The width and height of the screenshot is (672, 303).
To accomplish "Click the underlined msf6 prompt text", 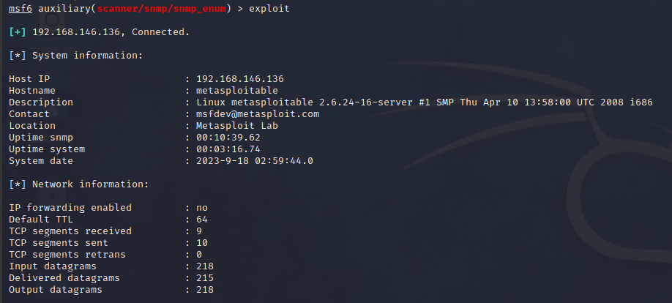I will (20, 9).
